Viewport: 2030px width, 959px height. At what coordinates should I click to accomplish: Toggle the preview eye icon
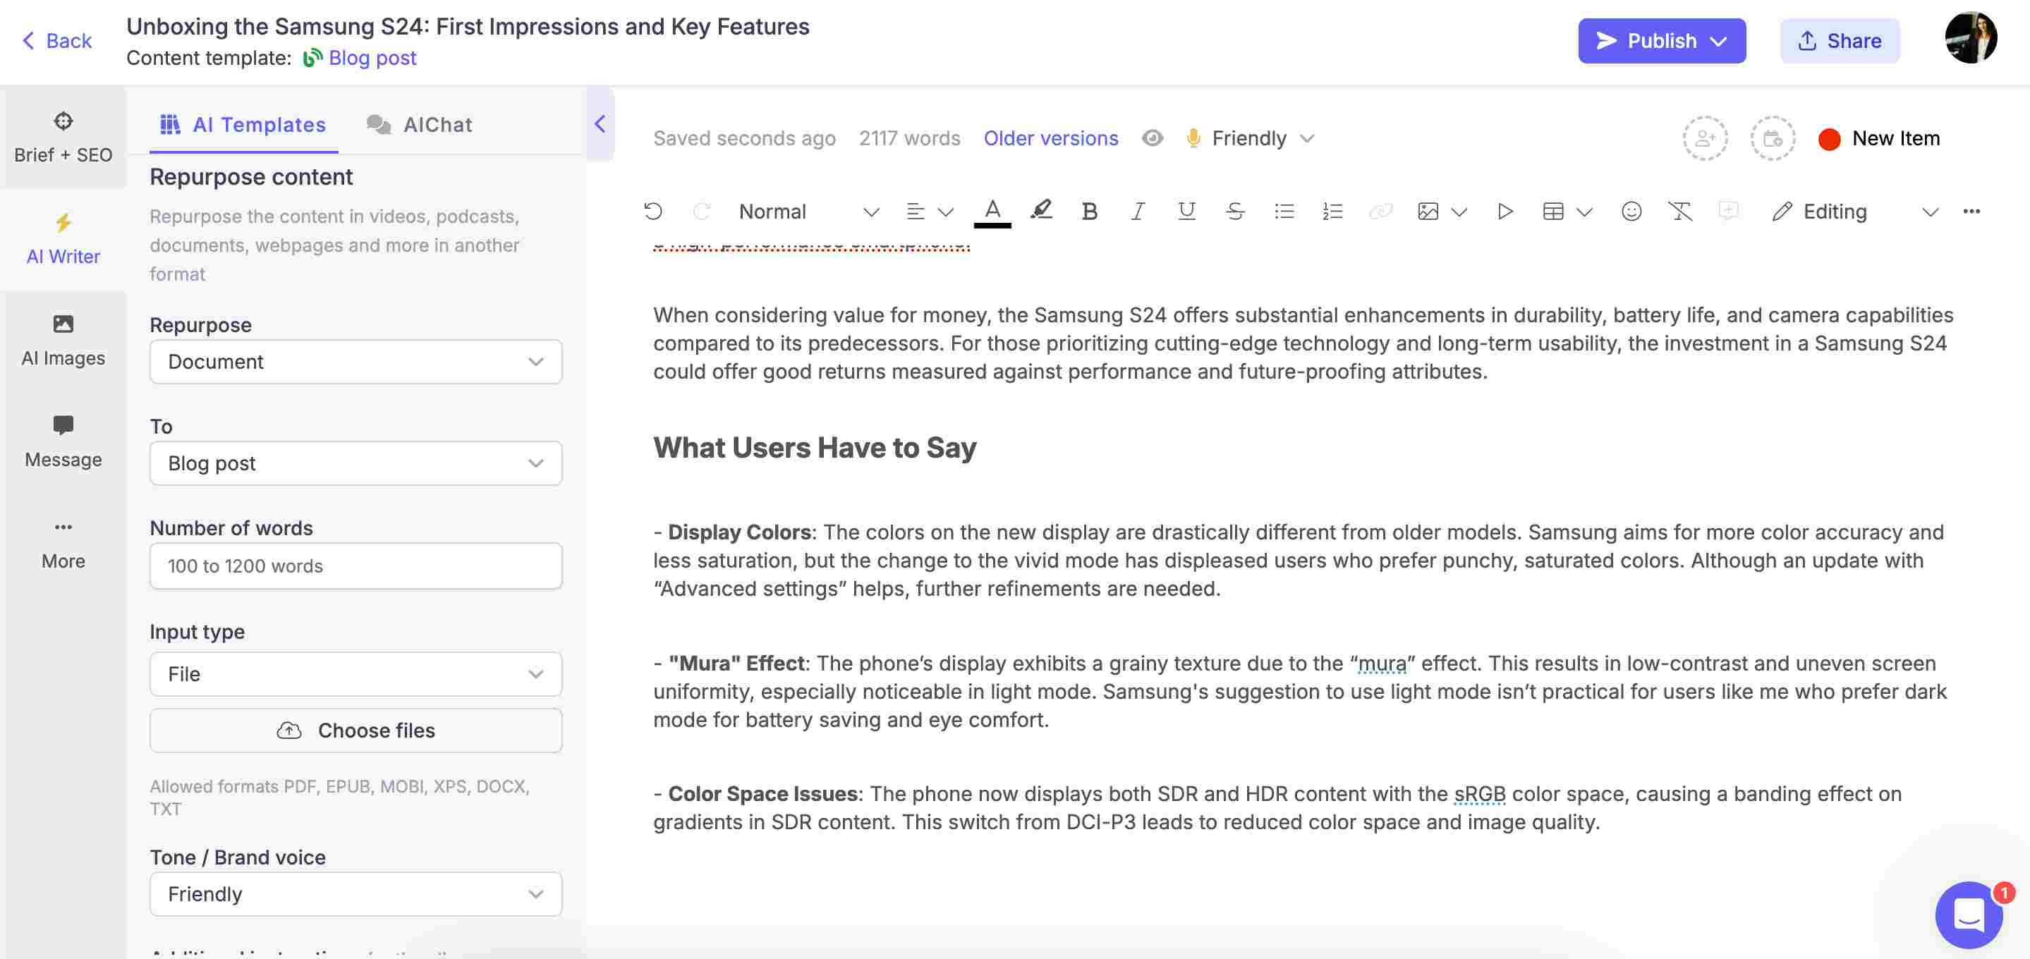click(x=1152, y=138)
